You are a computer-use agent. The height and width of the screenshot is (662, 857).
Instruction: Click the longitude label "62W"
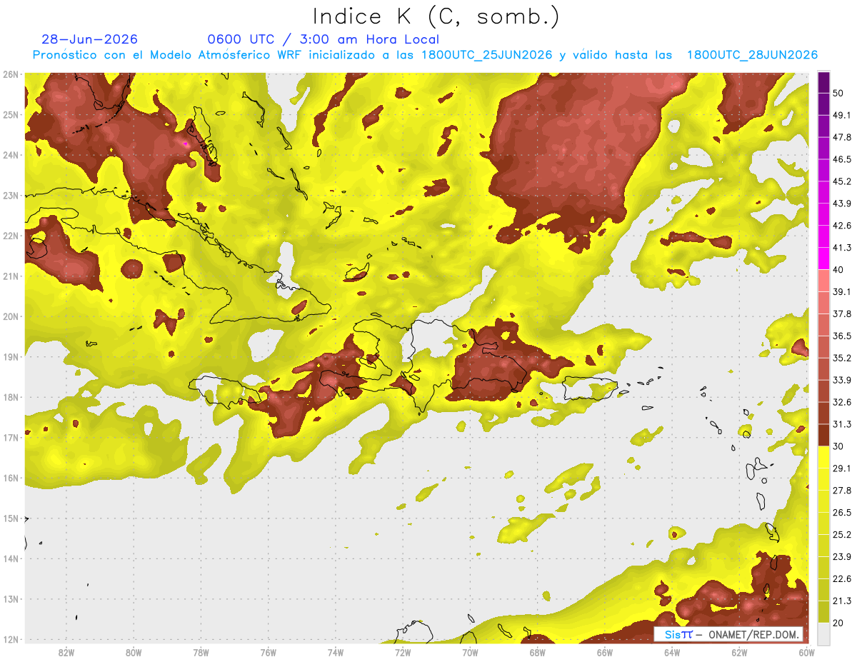[739, 653]
